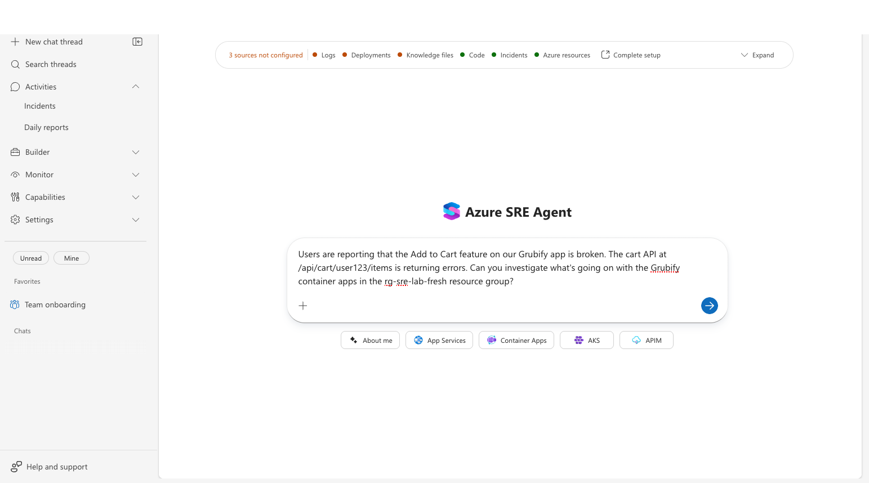Open Daily reports under Activities
Viewport: 869px width, 483px height.
(46, 127)
